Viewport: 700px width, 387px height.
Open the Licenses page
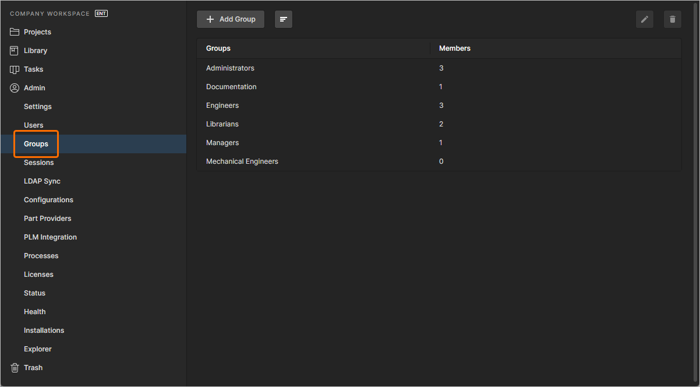click(38, 274)
